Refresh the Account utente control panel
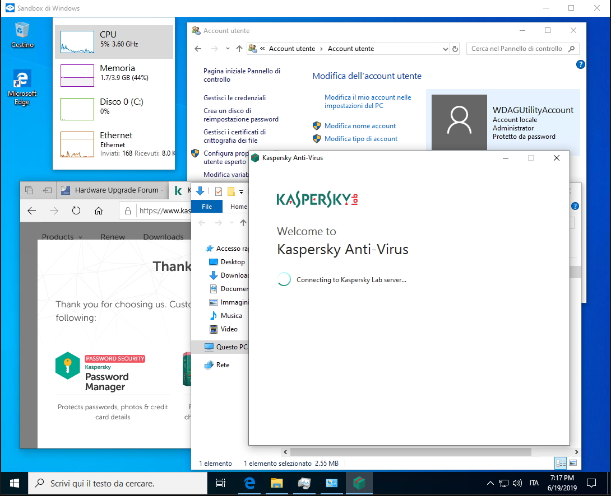The width and height of the screenshot is (611, 496). 455,49
